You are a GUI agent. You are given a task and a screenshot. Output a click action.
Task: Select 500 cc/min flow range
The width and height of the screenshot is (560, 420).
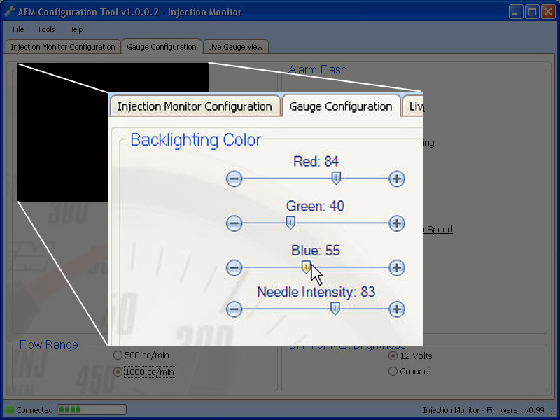(x=141, y=356)
